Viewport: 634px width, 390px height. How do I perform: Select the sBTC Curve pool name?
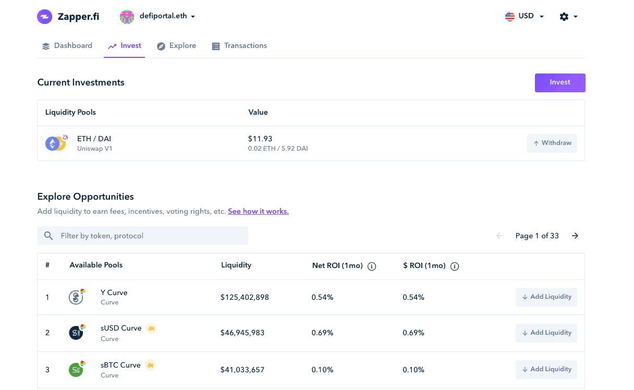(120, 365)
